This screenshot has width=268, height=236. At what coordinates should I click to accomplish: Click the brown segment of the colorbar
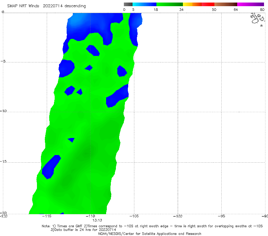coord(226,4)
